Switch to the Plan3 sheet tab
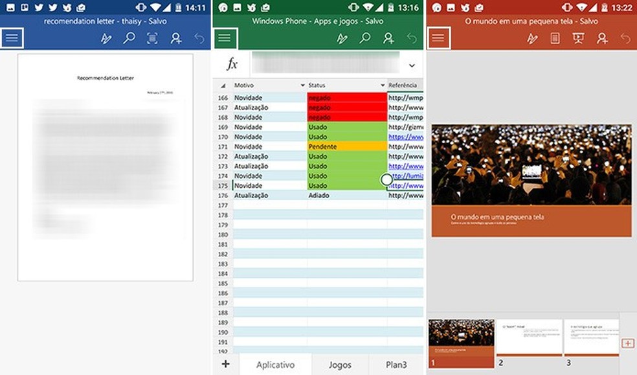This screenshot has height=375, width=637. coord(396,365)
